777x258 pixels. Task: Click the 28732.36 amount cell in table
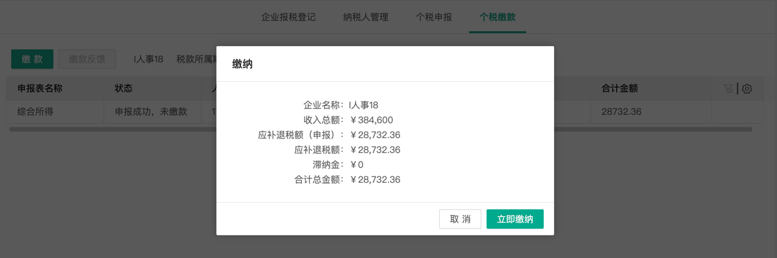pyautogui.click(x=621, y=111)
